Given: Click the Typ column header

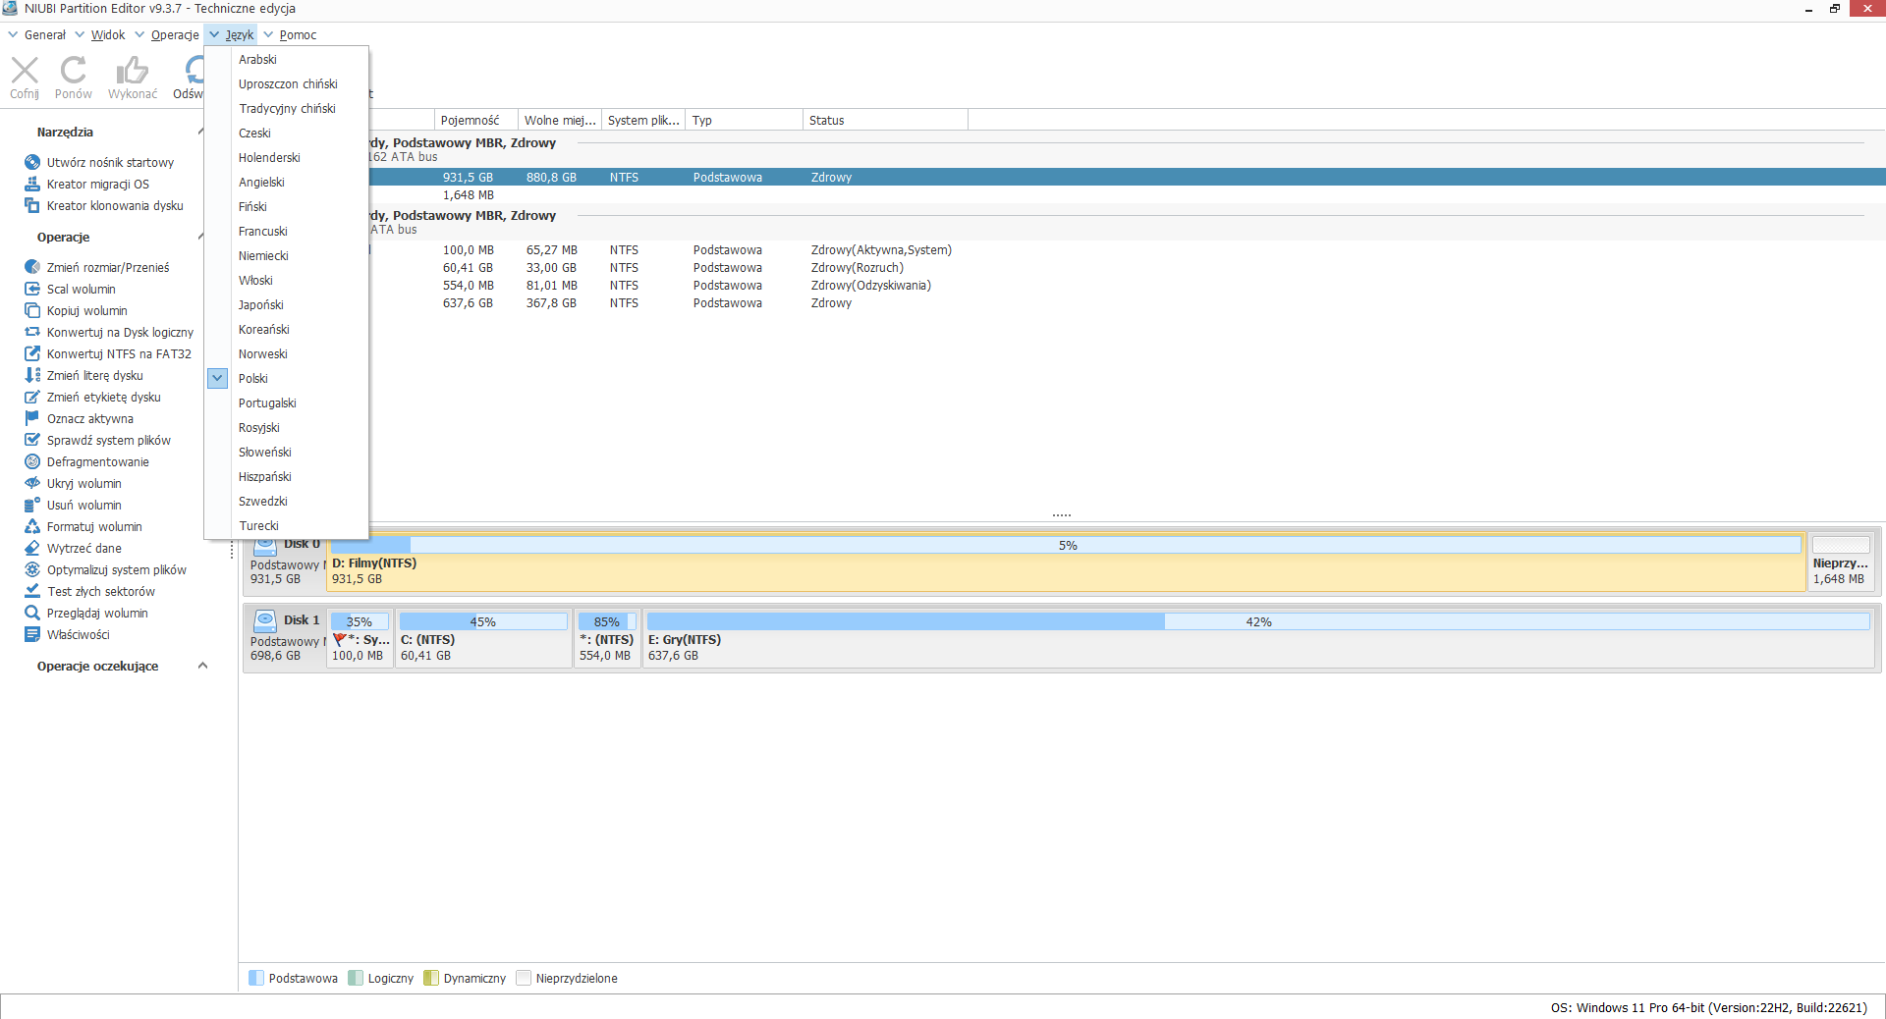Looking at the screenshot, I should 744,120.
